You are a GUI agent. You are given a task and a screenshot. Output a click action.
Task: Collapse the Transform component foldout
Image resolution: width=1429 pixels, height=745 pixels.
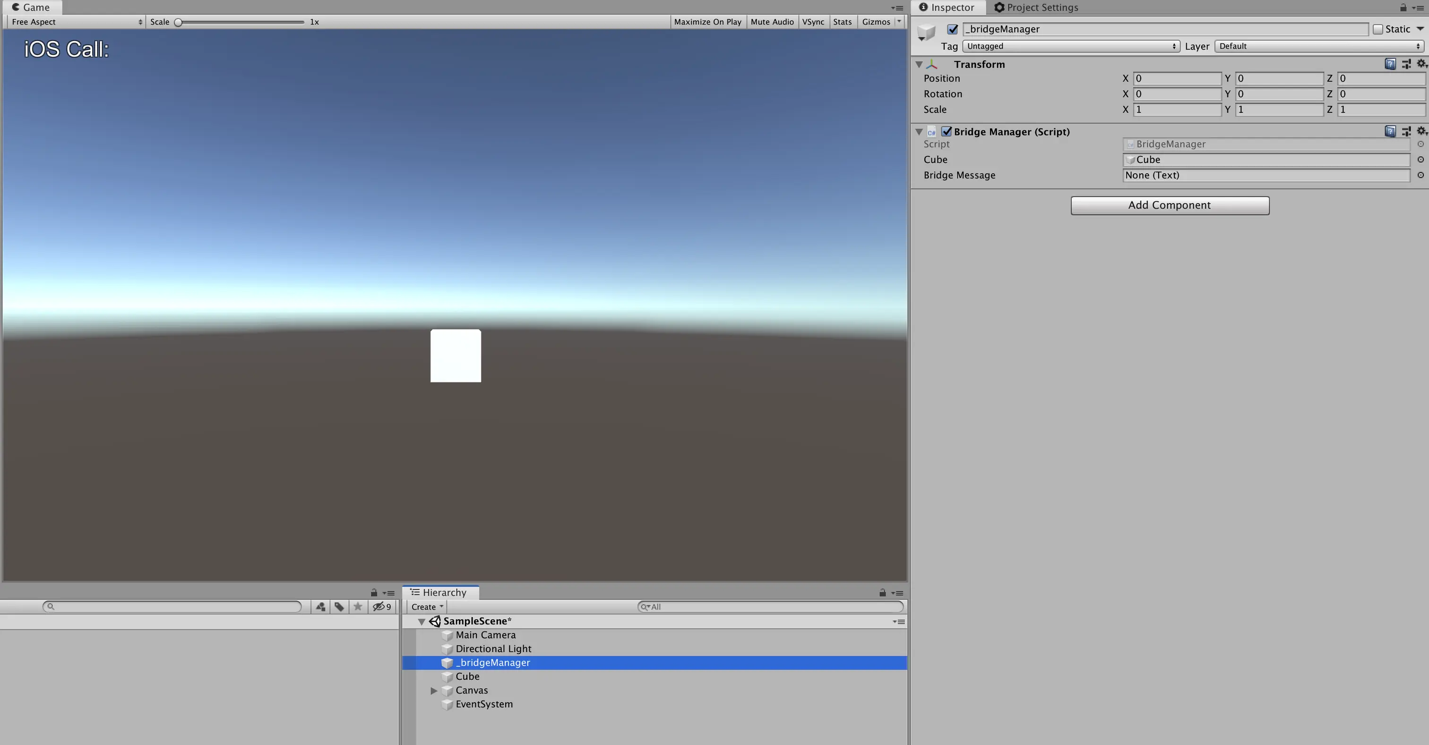click(919, 64)
